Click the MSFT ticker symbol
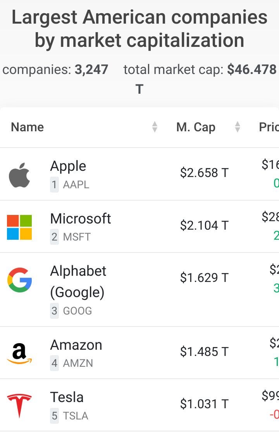Viewport: 279px width, 433px height. point(77,237)
